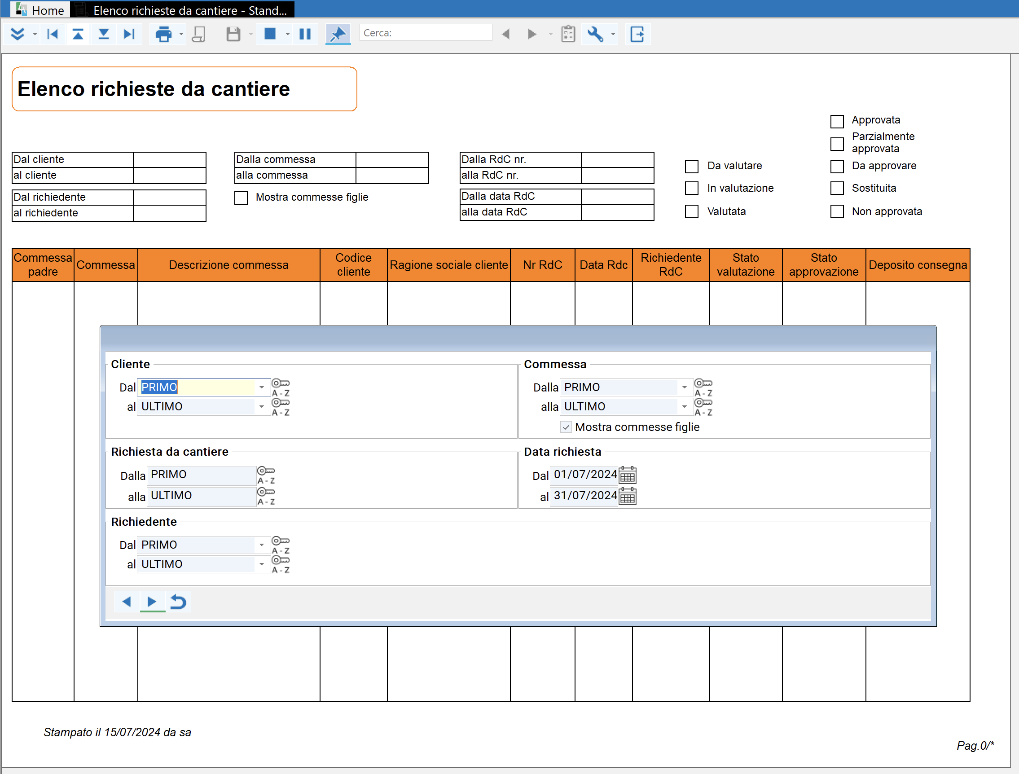This screenshot has width=1019, height=774.
Task: Open lookup key icon for Richiedente al
Action: [280, 565]
